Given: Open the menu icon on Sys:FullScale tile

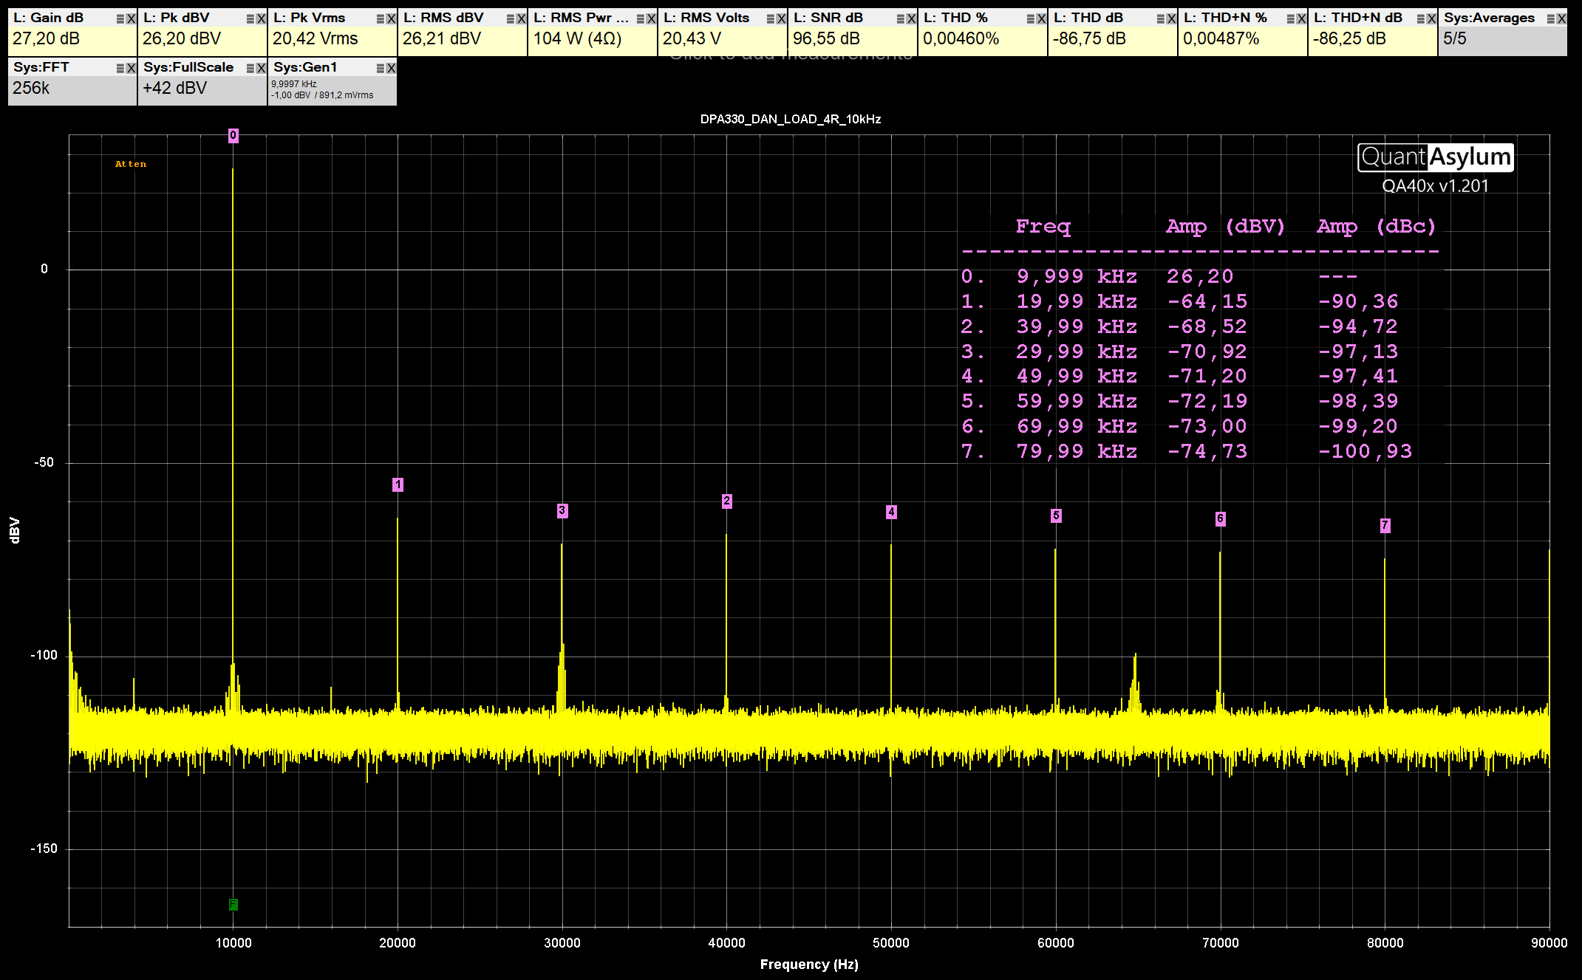Looking at the screenshot, I should pos(250,68).
